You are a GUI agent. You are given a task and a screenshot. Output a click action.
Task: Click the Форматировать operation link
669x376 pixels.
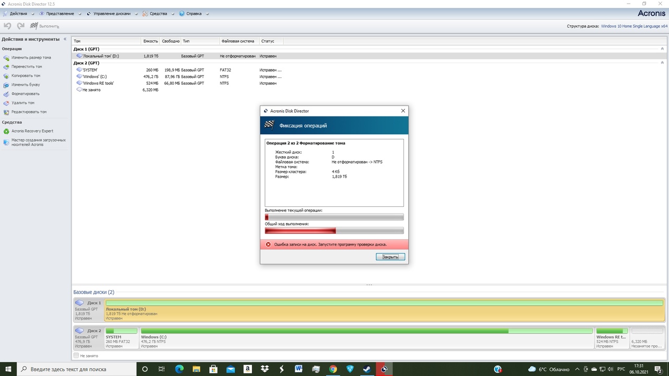[x=26, y=94]
